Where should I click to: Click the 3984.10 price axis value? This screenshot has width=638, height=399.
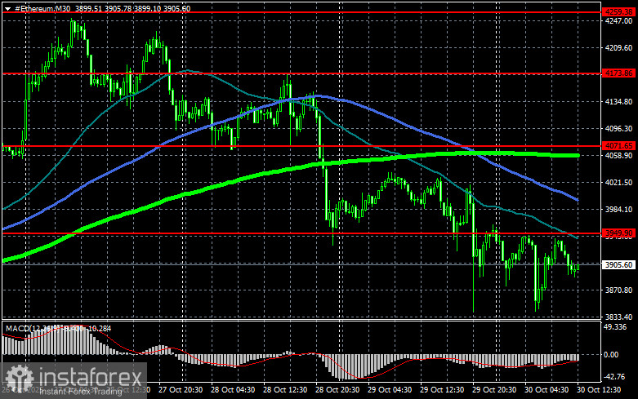618,209
